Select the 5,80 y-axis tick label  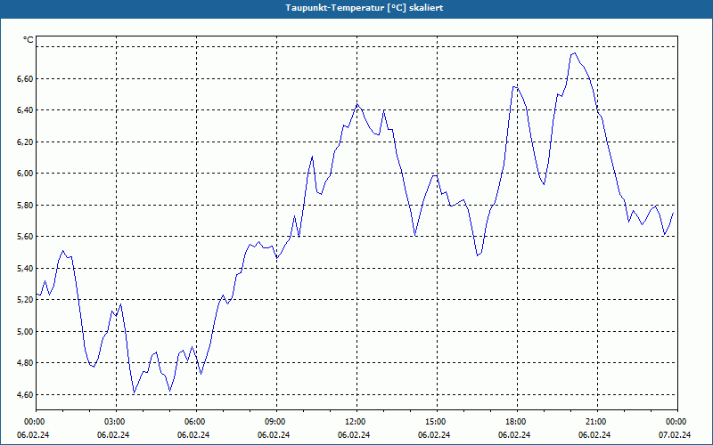[25, 206]
